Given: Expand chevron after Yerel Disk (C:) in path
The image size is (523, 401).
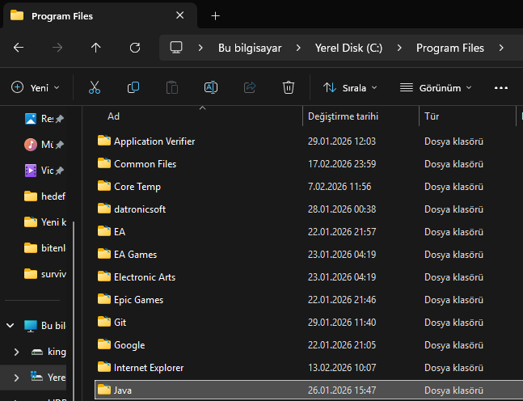Looking at the screenshot, I should [x=399, y=48].
